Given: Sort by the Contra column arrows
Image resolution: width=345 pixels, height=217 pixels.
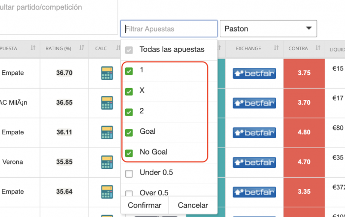Looking at the screenshot, I should pyautogui.click(x=318, y=48).
